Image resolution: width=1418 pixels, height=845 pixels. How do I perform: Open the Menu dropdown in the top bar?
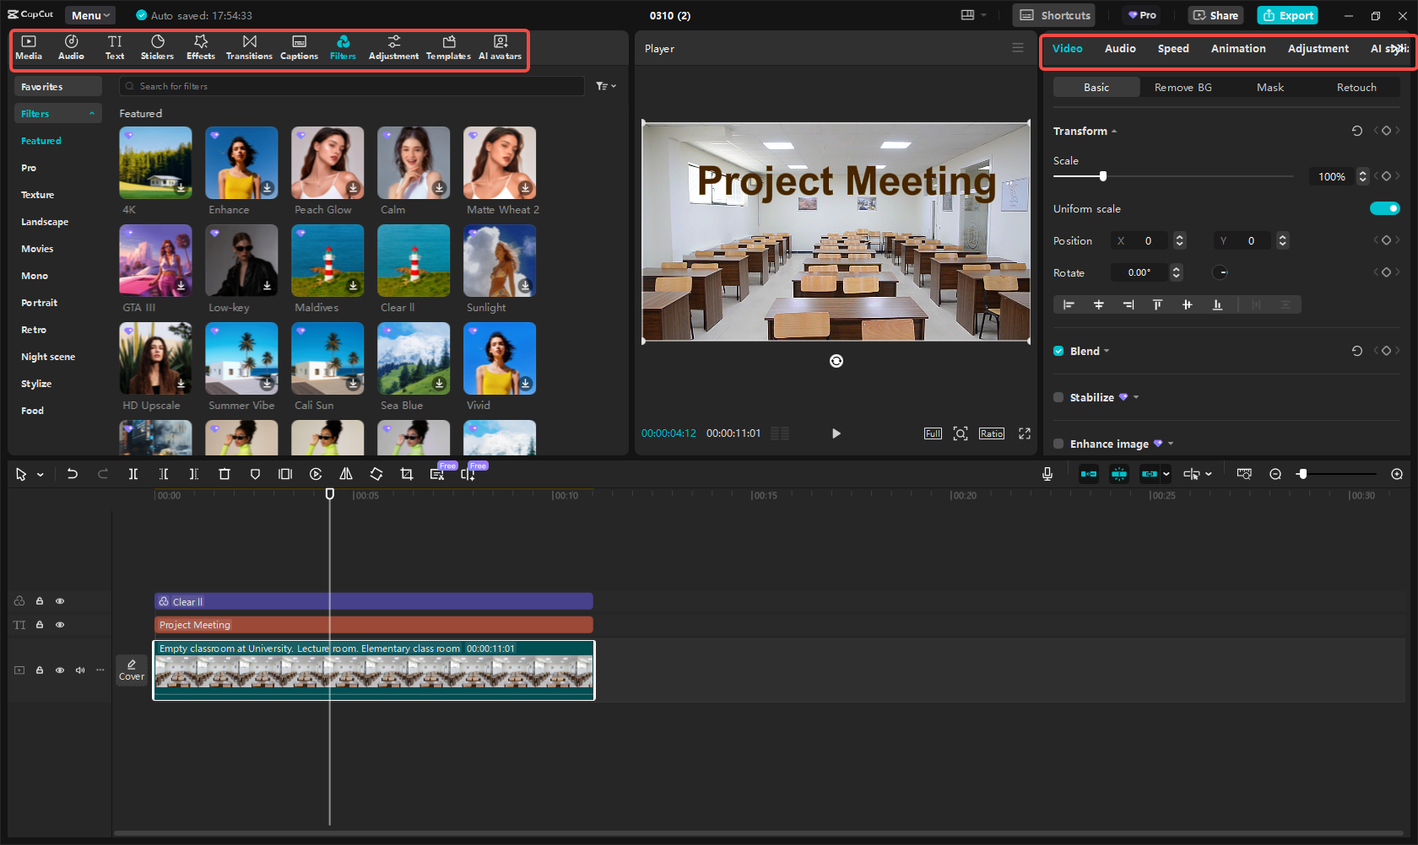click(89, 14)
